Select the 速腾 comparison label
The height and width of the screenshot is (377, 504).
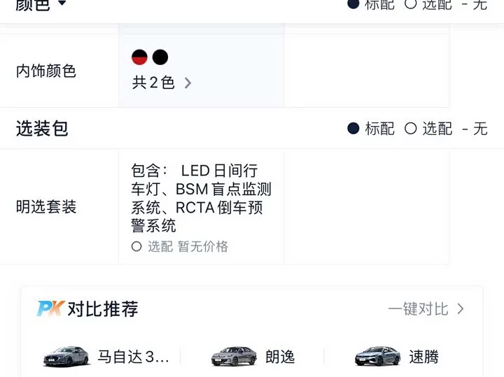pyautogui.click(x=423, y=357)
